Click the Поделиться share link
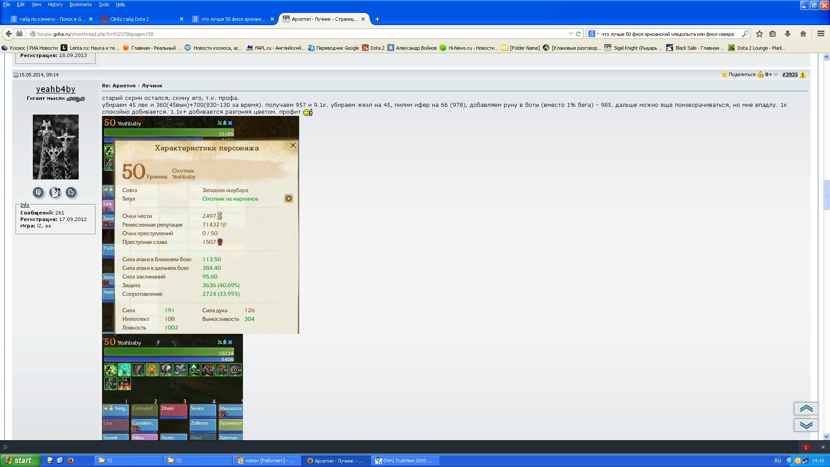The height and width of the screenshot is (467, 830). coord(742,74)
